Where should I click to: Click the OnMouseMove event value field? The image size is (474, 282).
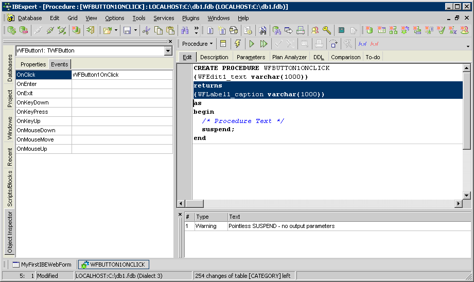(x=122, y=139)
